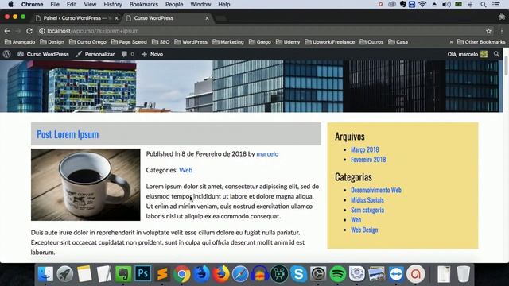This screenshot has width=509, height=286.
Task: Open the Março 2018 archive
Action: (x=365, y=149)
